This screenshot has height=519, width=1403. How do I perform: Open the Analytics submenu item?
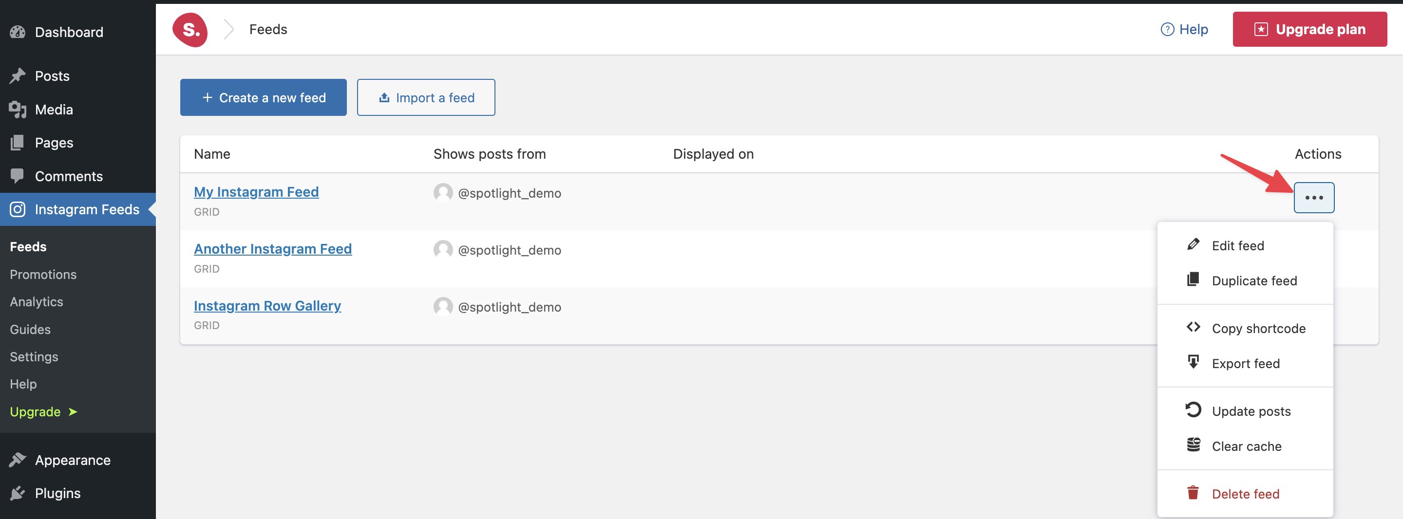click(x=37, y=302)
